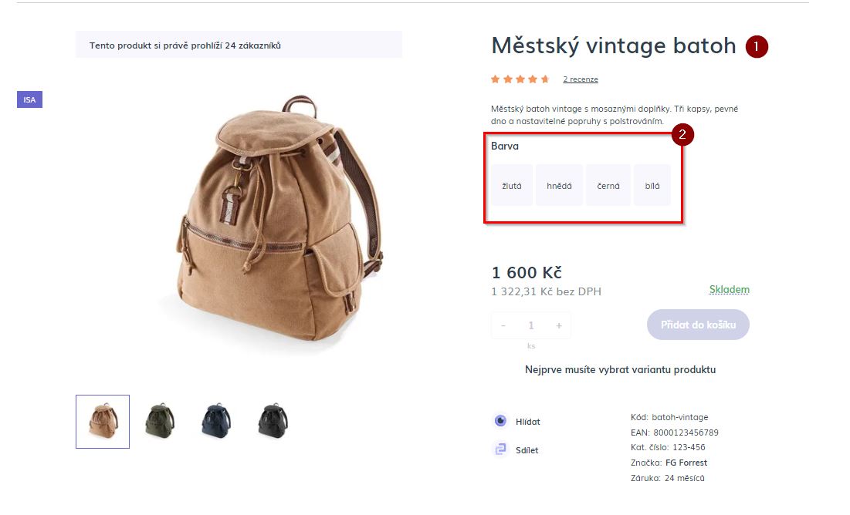
Task: Select the bílá color variant
Action: (652, 185)
